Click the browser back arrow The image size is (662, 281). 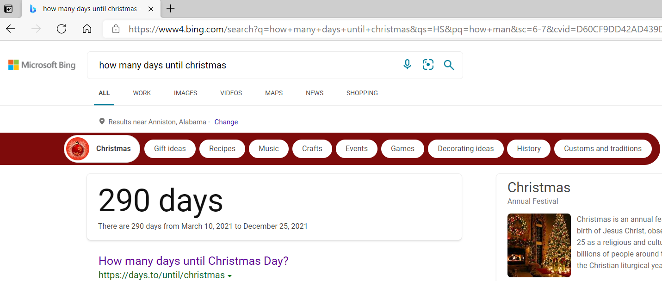11,29
